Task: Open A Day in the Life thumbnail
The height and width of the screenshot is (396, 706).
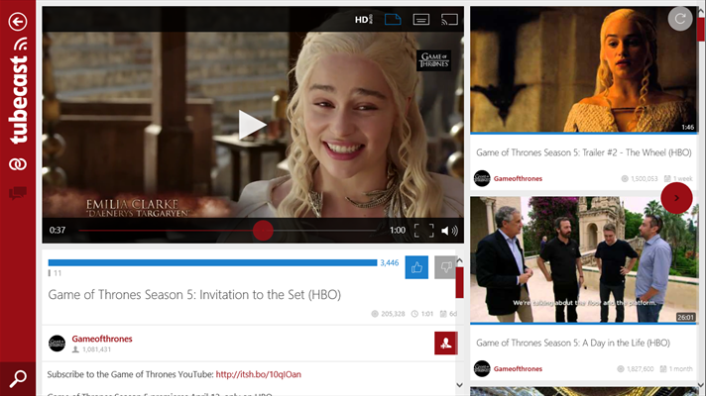Action: click(x=583, y=259)
